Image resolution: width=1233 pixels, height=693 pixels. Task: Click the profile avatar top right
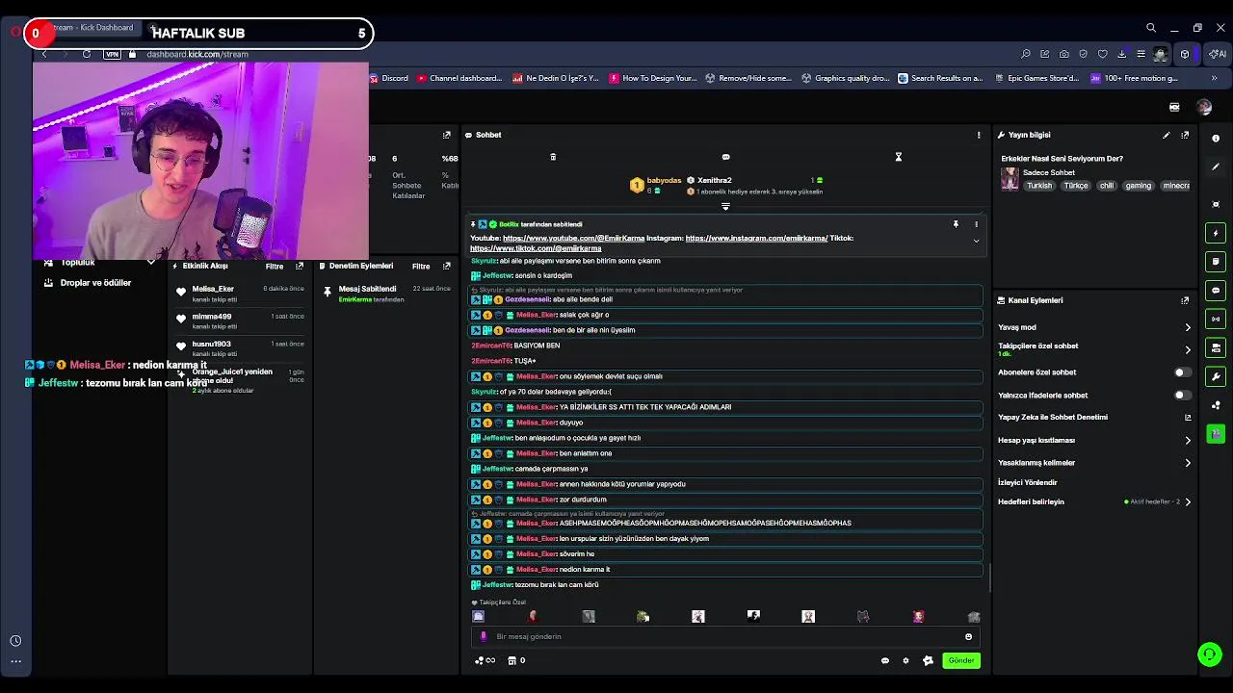point(1204,108)
